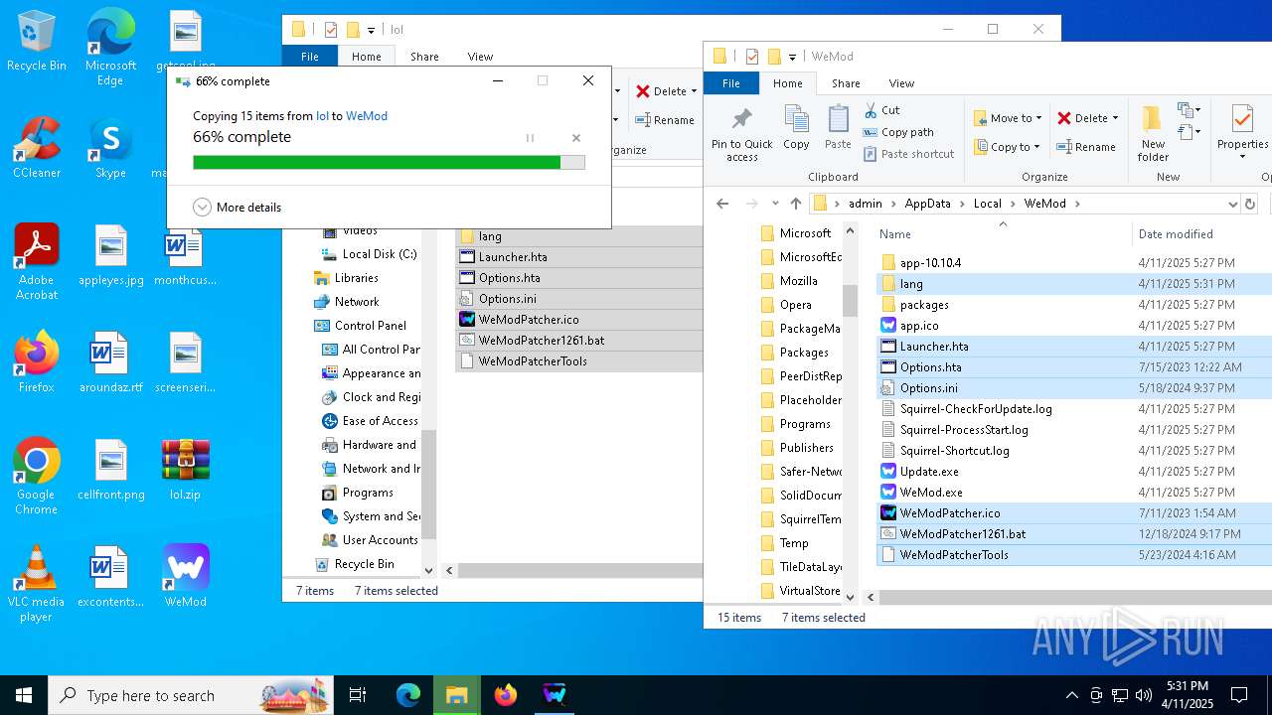Screen dimensions: 1272x715
Task: Click Up arrow in WeMod navigation bar
Action: pyautogui.click(x=795, y=204)
